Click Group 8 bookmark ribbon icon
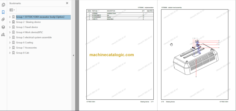The height and width of the screenshot is (111, 236). pos(14,53)
